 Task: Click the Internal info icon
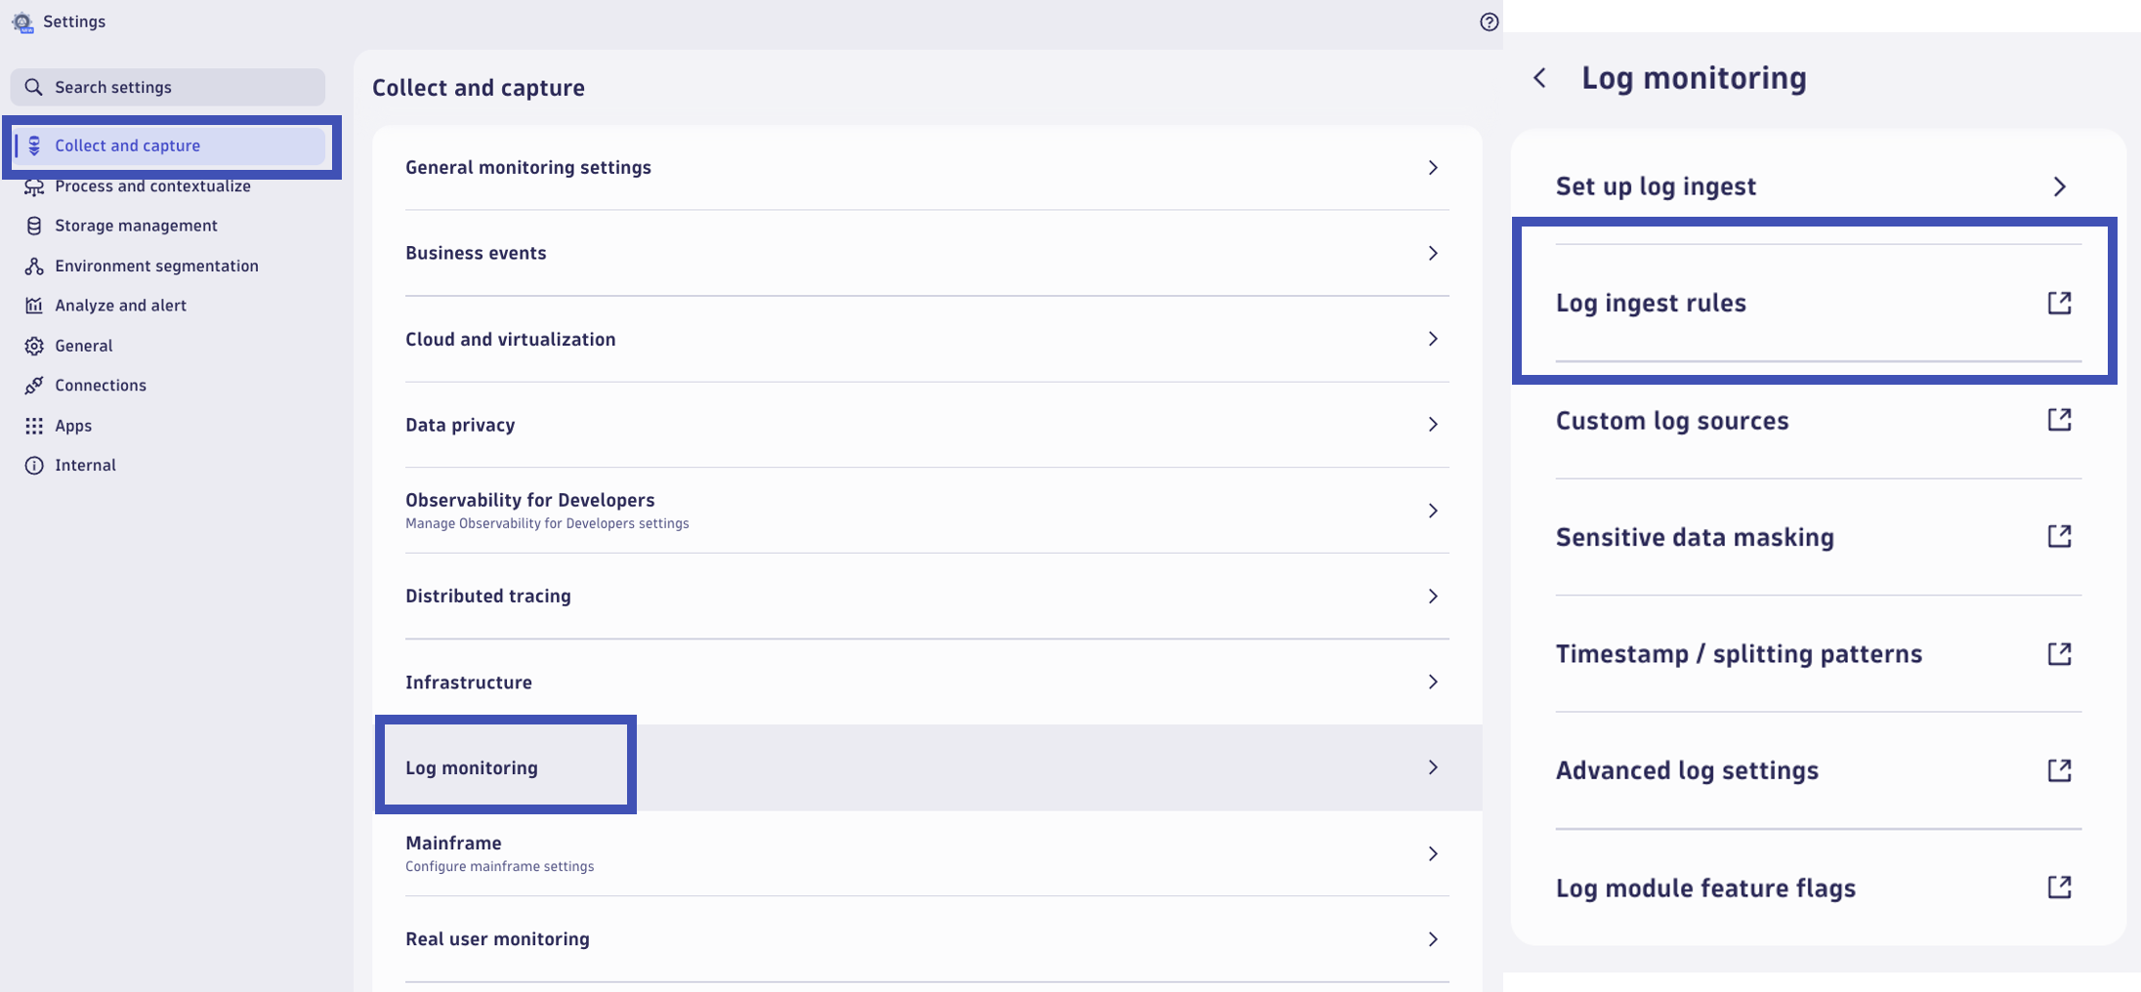point(34,466)
